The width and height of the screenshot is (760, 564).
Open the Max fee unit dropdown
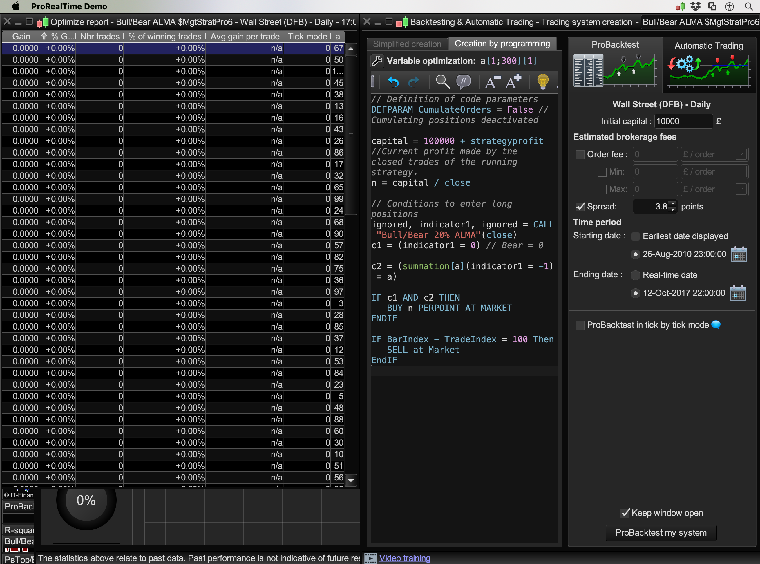(741, 189)
